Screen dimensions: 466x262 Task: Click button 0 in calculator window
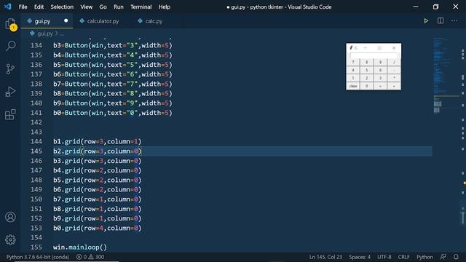tap(367, 86)
